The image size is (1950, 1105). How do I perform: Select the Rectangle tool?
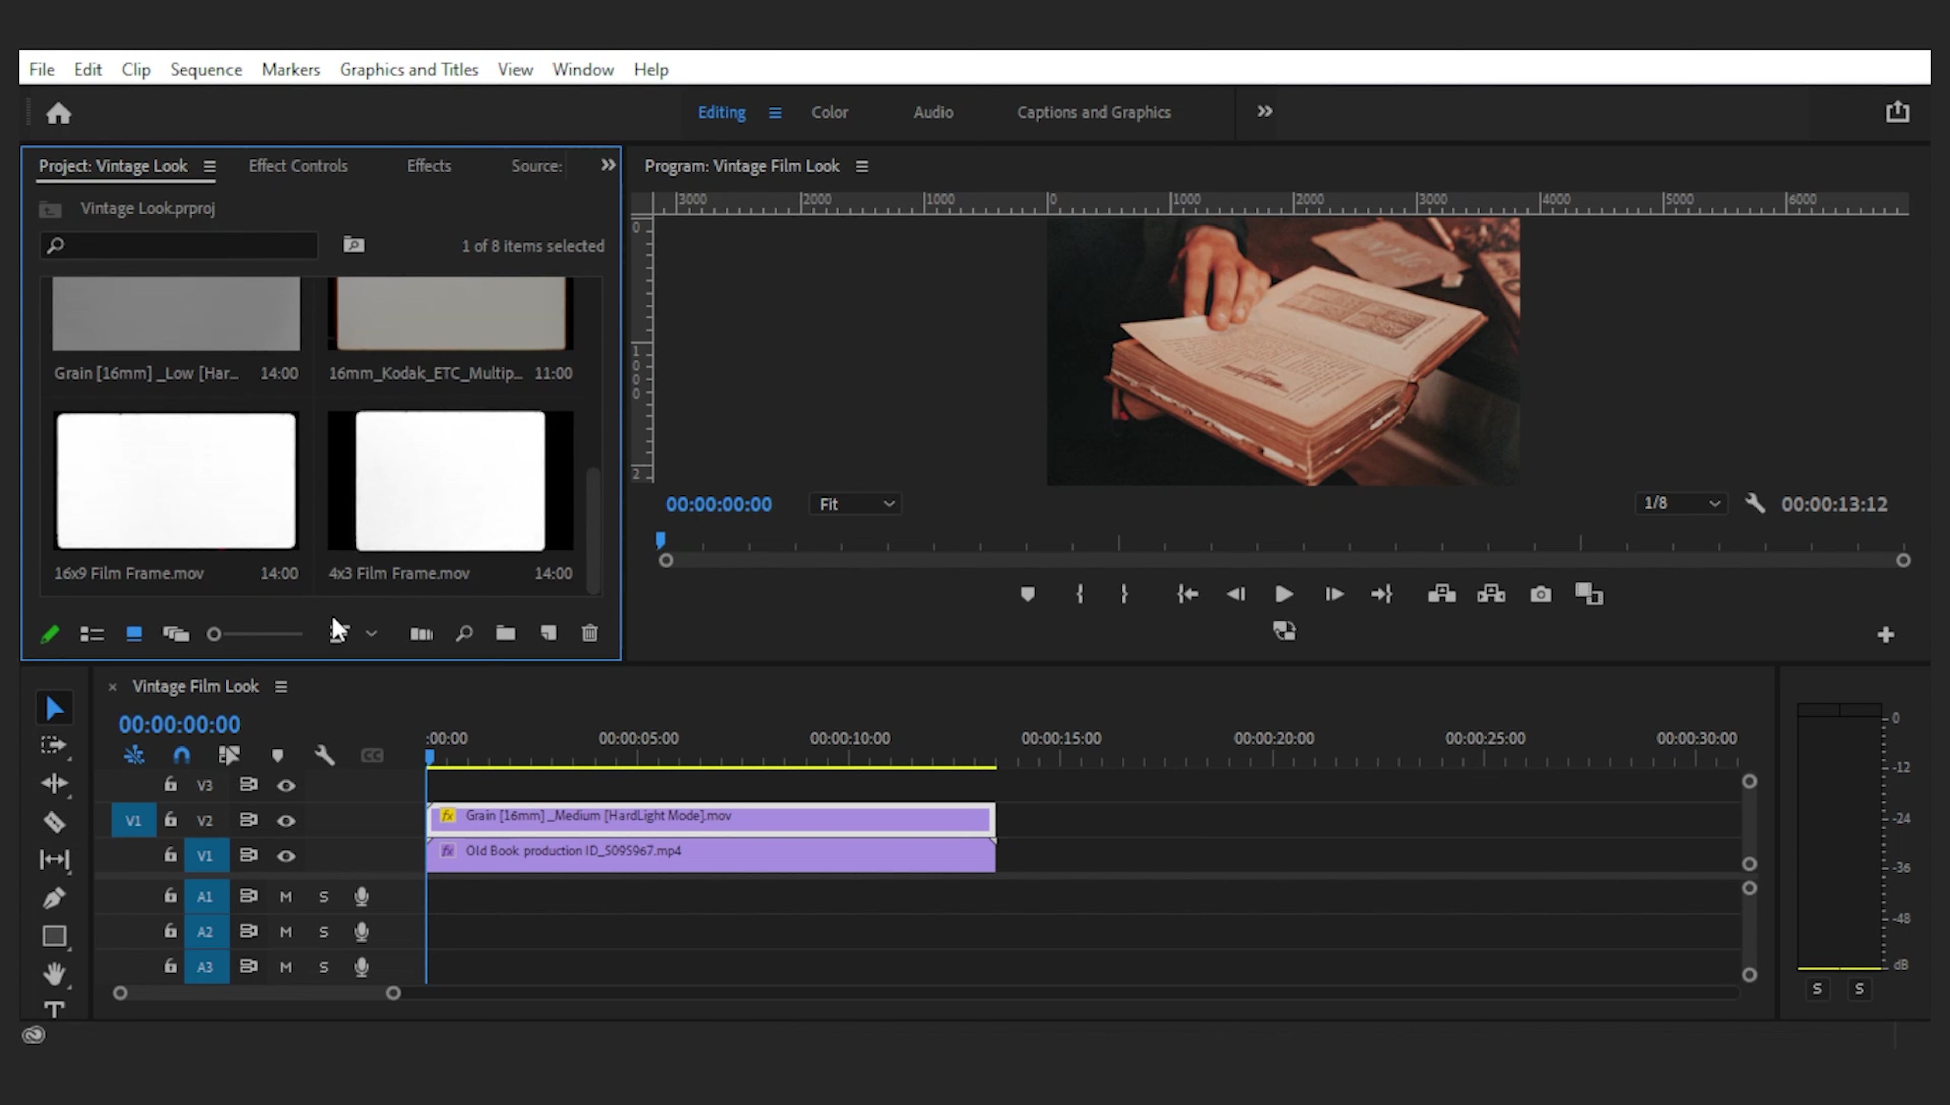coord(54,936)
